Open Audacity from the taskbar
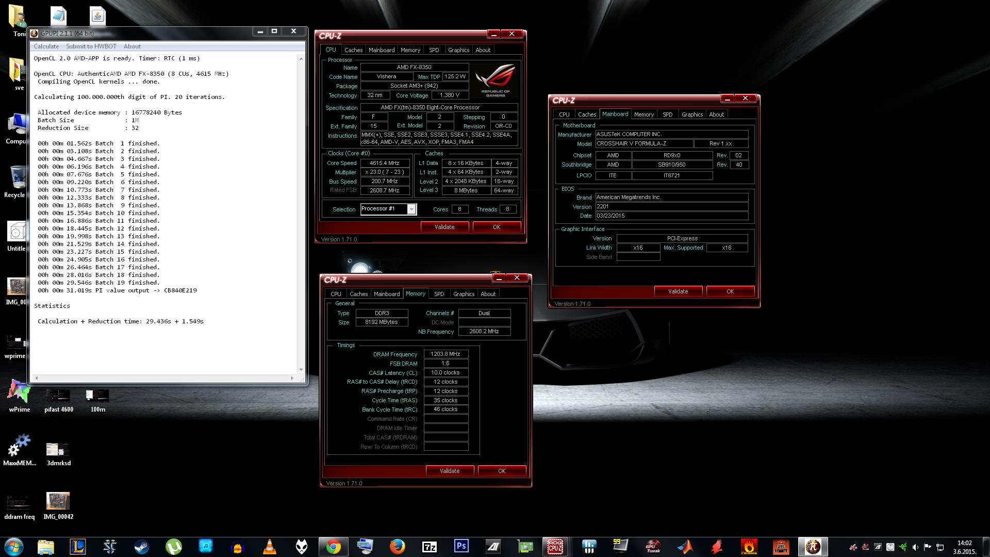Image resolution: width=990 pixels, height=557 pixels. tap(238, 546)
